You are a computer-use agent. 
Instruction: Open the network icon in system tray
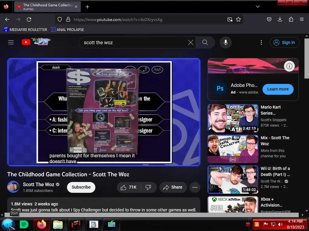(273, 224)
